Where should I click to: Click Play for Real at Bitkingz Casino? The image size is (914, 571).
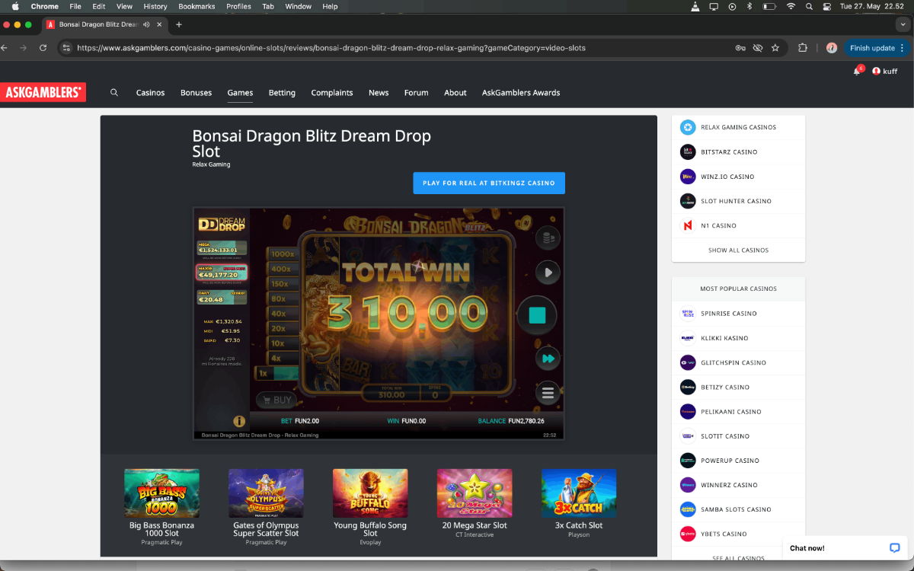tap(489, 183)
